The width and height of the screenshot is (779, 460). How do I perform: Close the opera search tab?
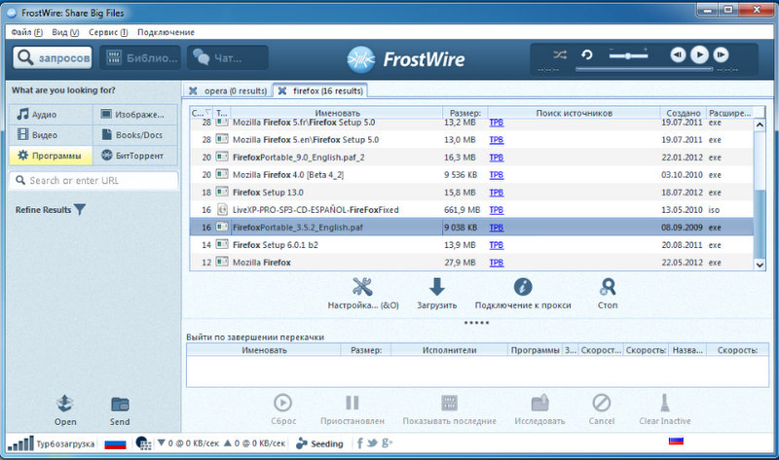click(x=193, y=90)
